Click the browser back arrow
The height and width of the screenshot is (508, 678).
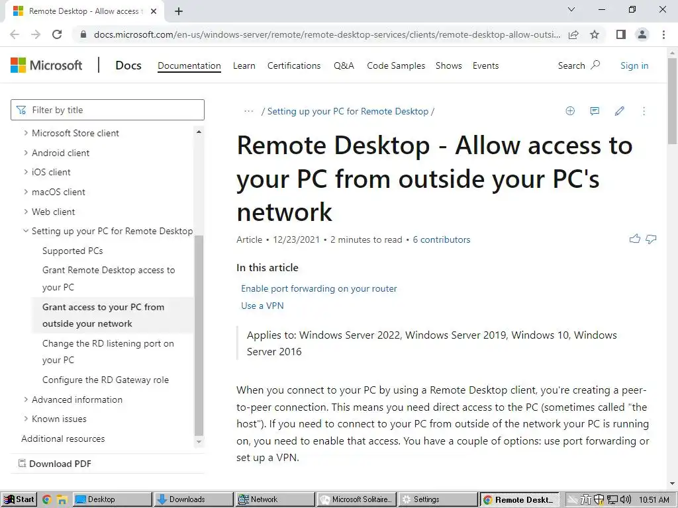[15, 34]
